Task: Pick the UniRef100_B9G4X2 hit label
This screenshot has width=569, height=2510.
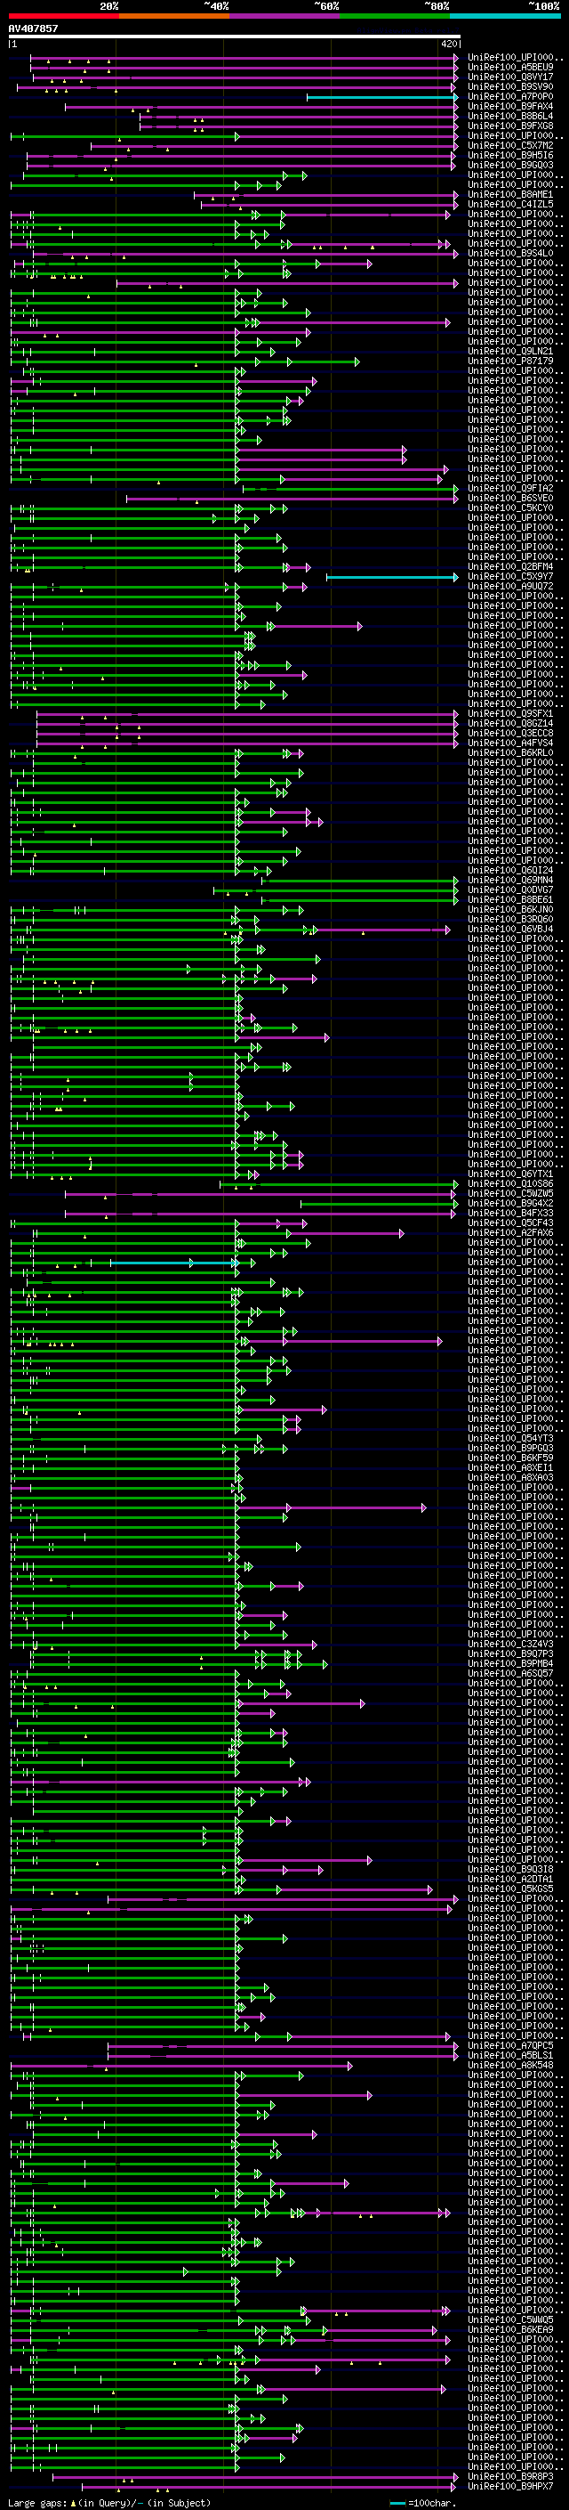Action: click(x=509, y=1204)
